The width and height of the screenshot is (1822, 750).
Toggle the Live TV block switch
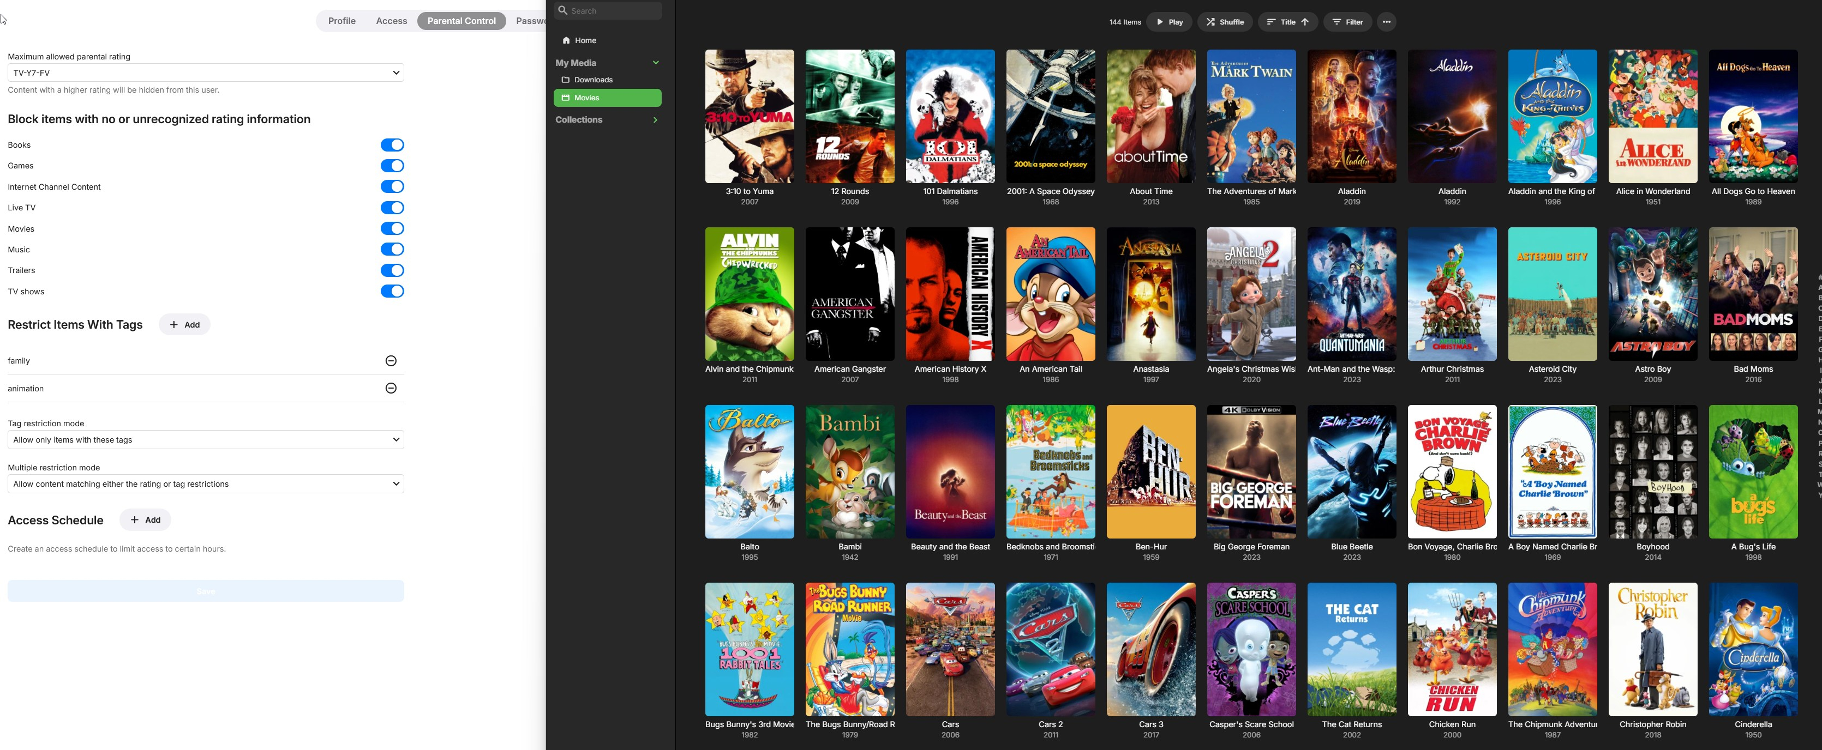pos(392,208)
